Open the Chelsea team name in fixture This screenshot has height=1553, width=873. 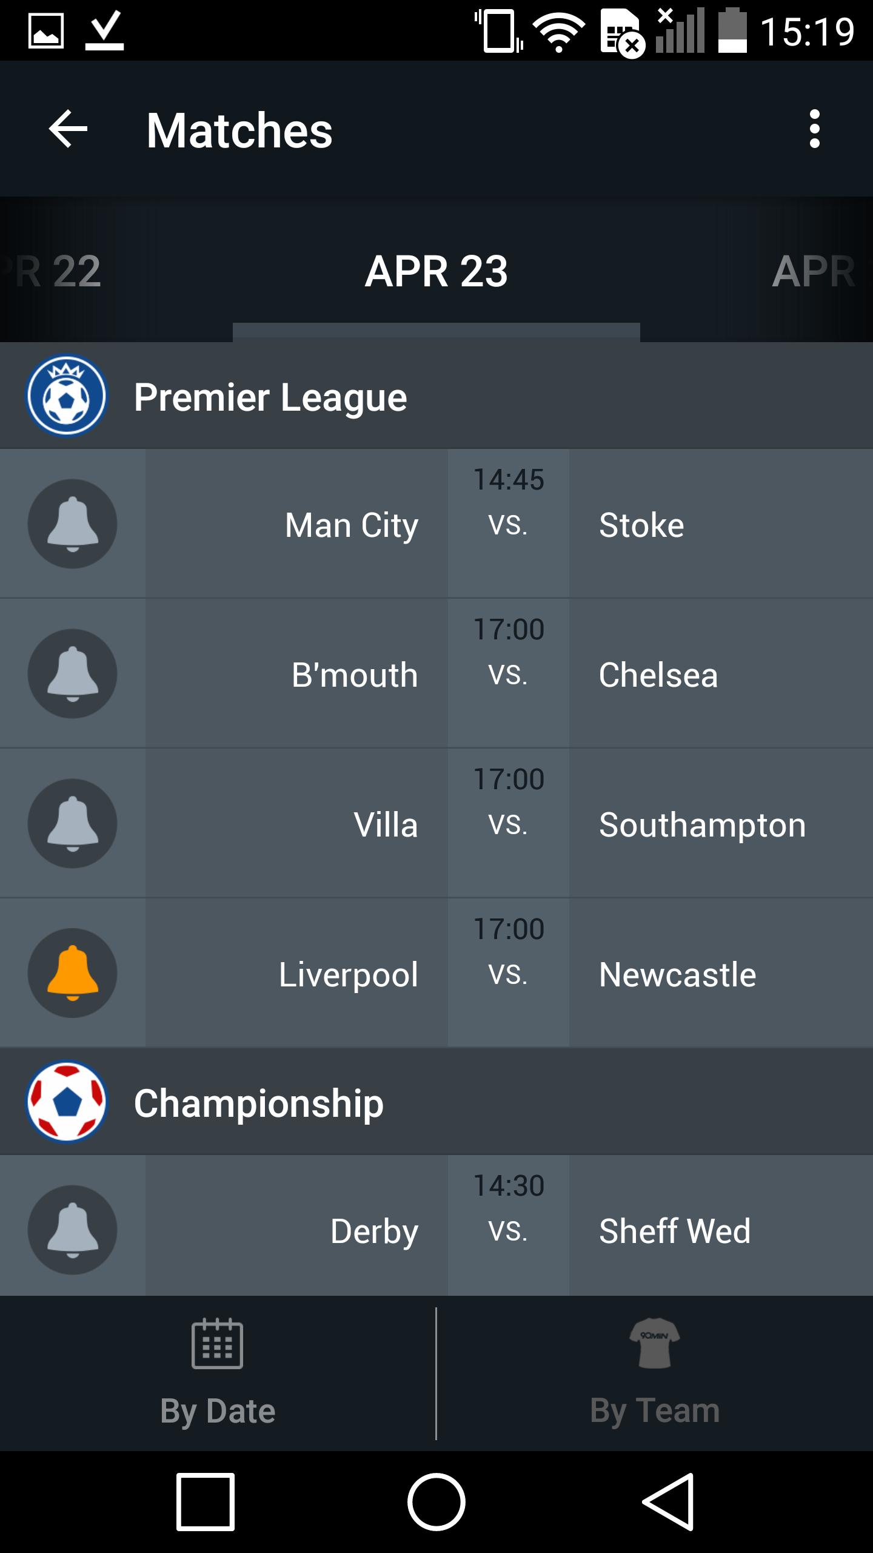[x=658, y=675]
